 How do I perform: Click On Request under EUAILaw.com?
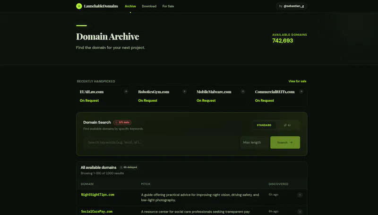point(89,100)
